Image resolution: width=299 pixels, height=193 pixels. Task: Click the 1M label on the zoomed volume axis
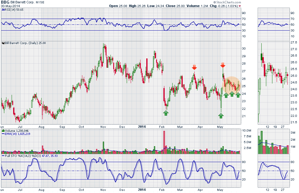tap(293, 147)
